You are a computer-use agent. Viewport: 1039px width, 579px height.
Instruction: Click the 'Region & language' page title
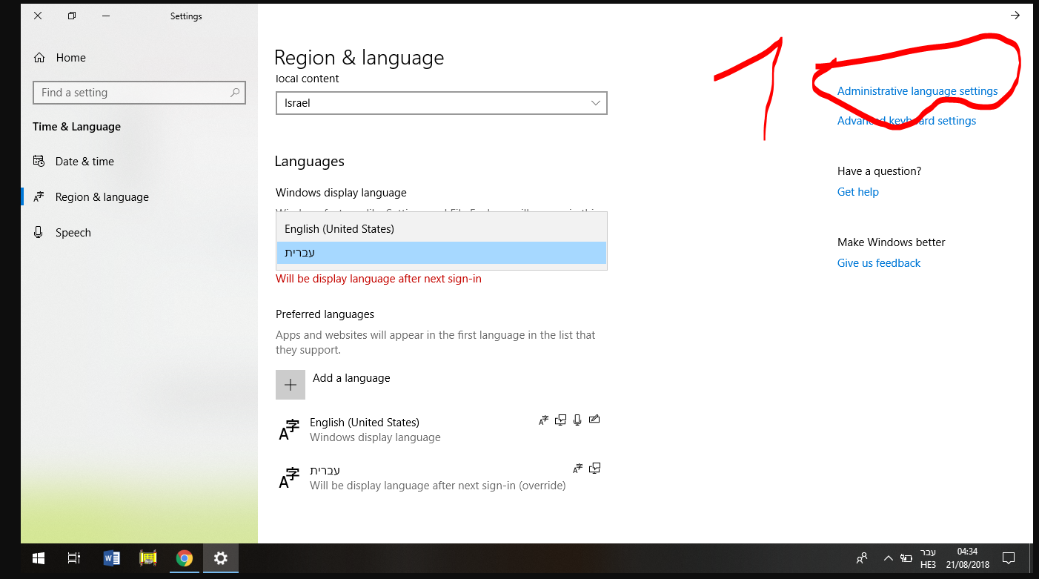coord(359,58)
